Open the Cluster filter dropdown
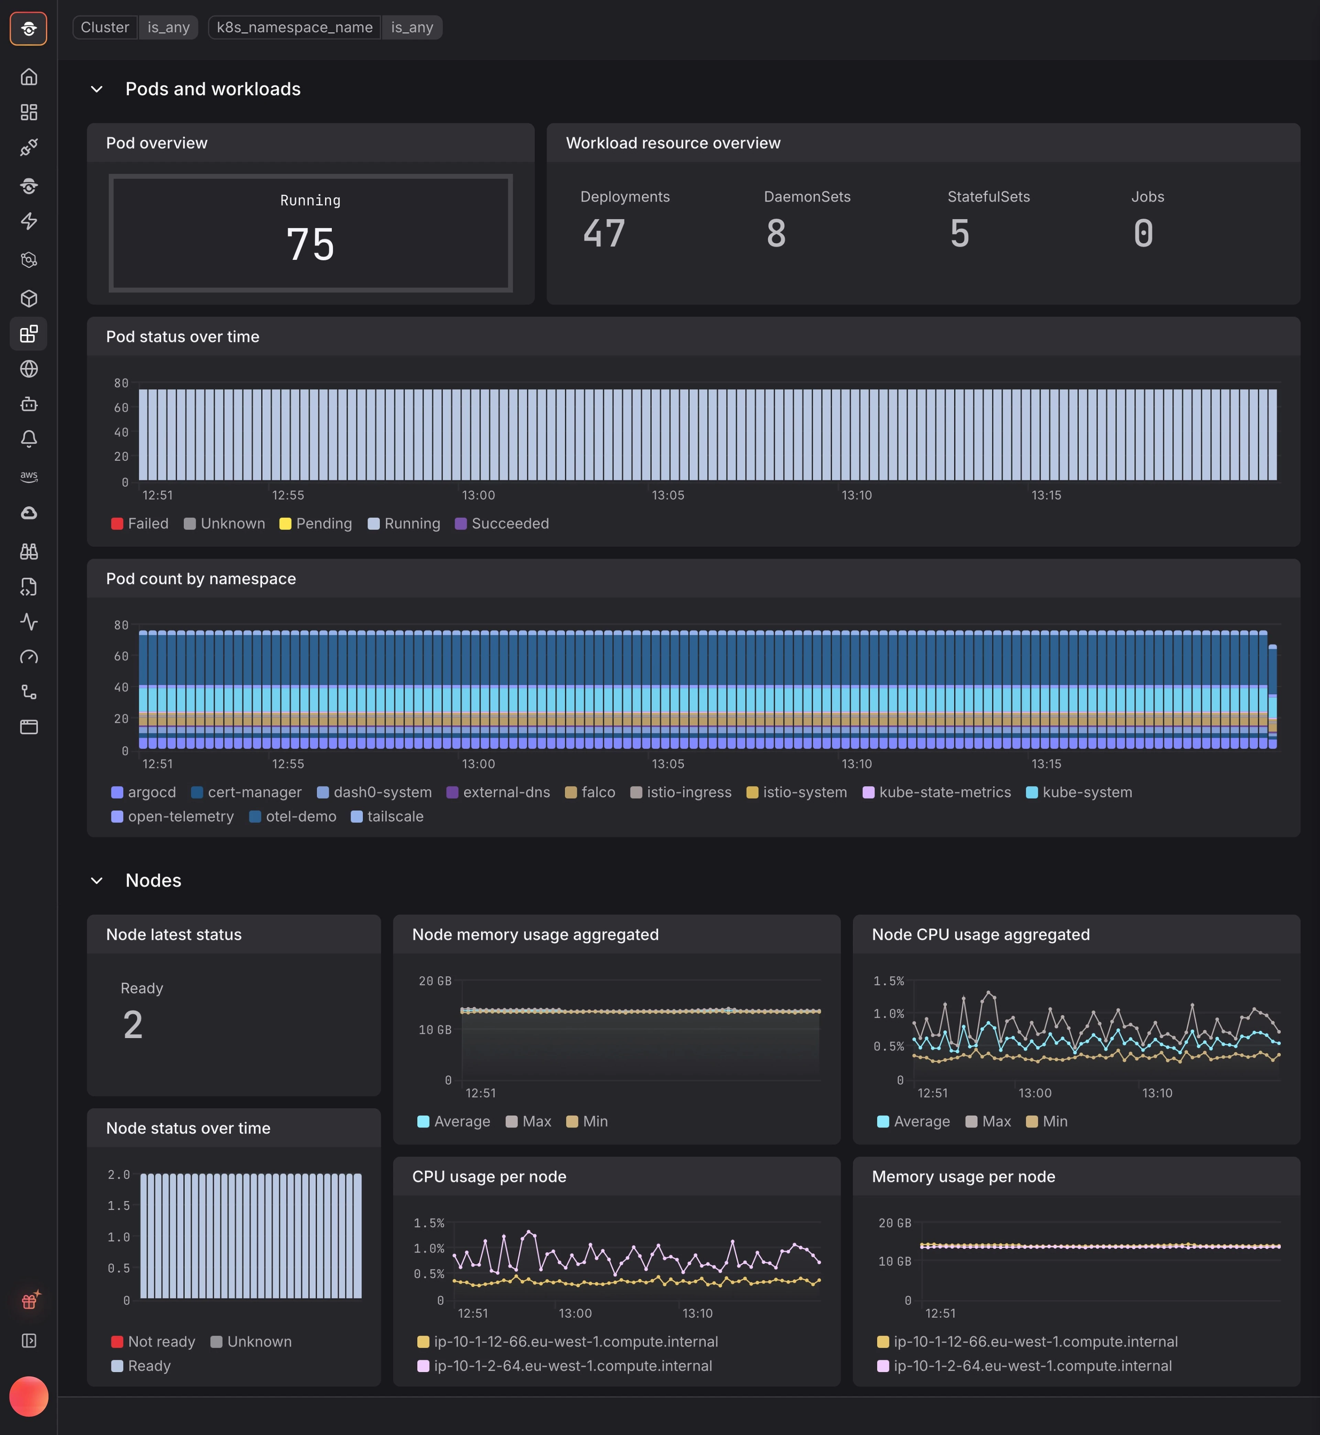1320x1435 pixels. tap(105, 27)
